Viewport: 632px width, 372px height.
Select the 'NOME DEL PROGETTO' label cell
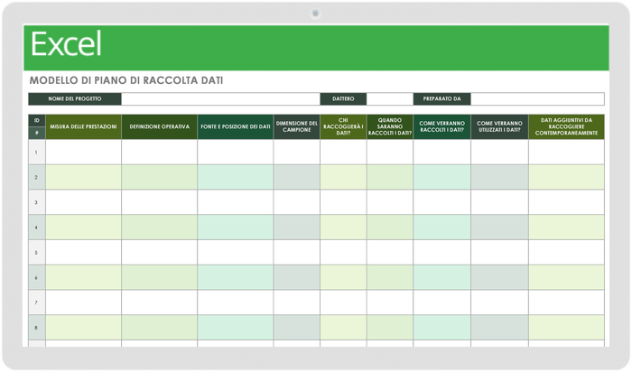click(x=75, y=98)
